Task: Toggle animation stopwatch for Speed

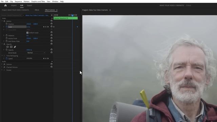Action: [7, 59]
